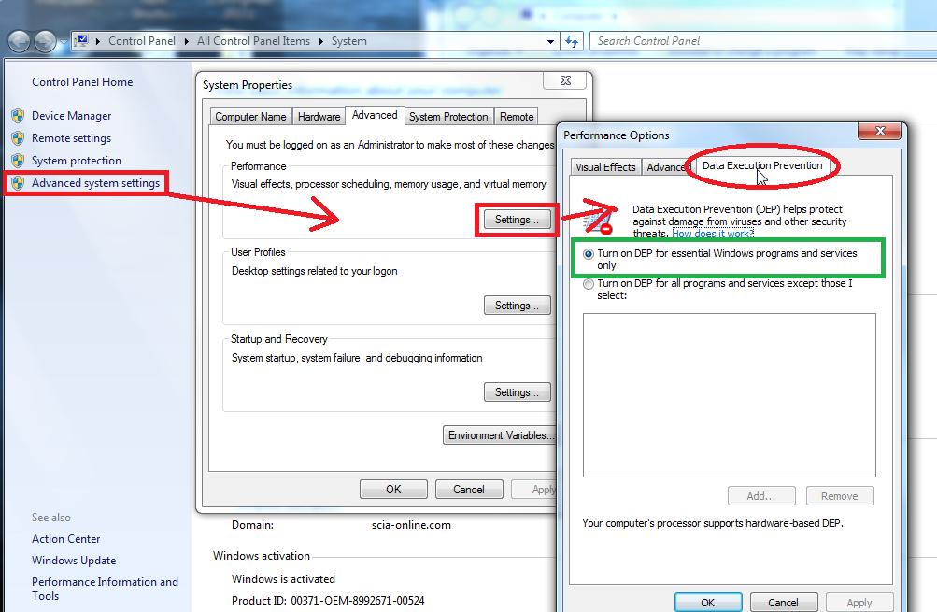The height and width of the screenshot is (612, 937).
Task: Open Startup and Recovery Settings button
Action: tap(517, 392)
